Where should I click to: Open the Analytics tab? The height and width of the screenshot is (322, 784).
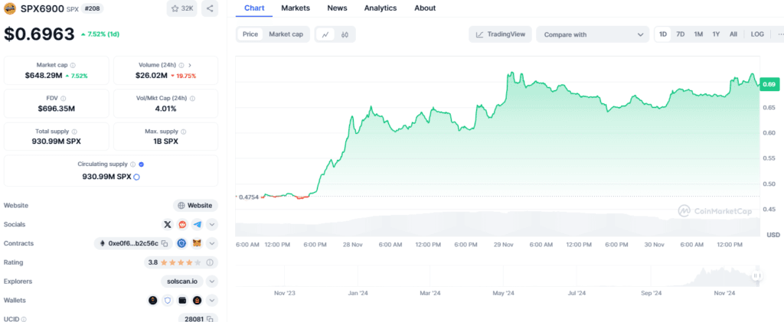click(381, 8)
